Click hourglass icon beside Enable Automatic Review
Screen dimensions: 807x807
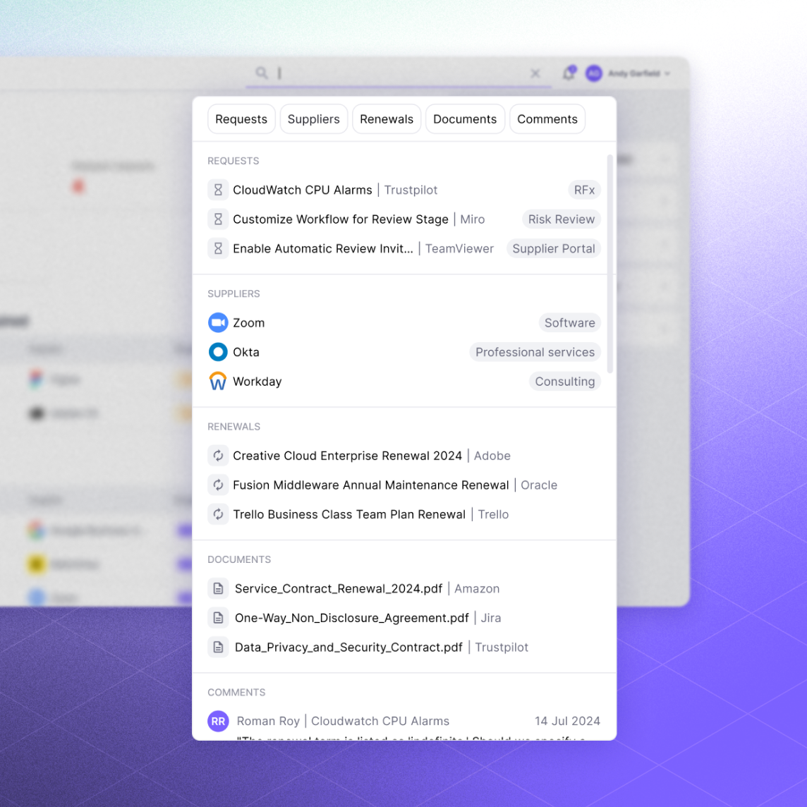coord(218,248)
